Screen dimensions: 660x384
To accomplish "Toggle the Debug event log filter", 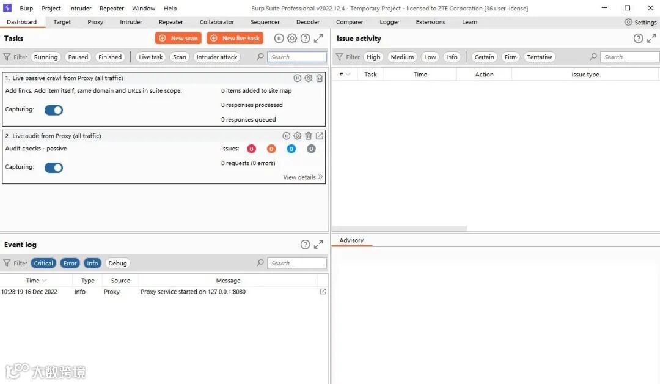I will point(117,264).
